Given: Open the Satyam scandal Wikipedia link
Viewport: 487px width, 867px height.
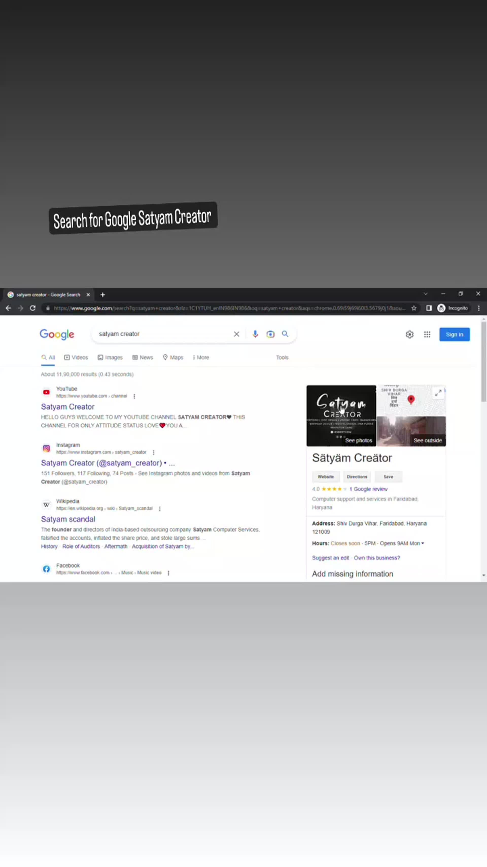Looking at the screenshot, I should 68,519.
